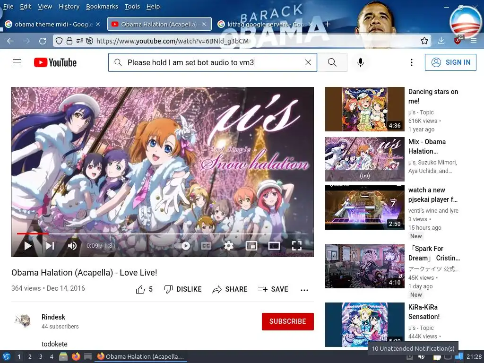Open the padlock site security info

pos(69,41)
